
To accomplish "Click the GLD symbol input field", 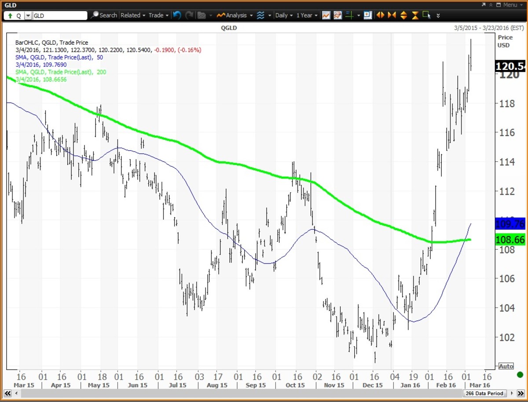I will tap(59, 15).
